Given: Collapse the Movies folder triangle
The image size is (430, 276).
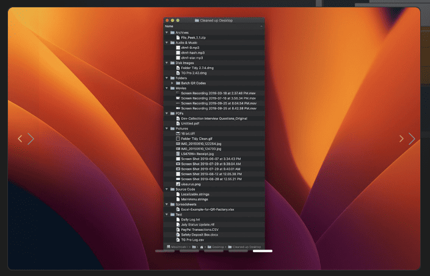Looking at the screenshot, I should (167, 88).
